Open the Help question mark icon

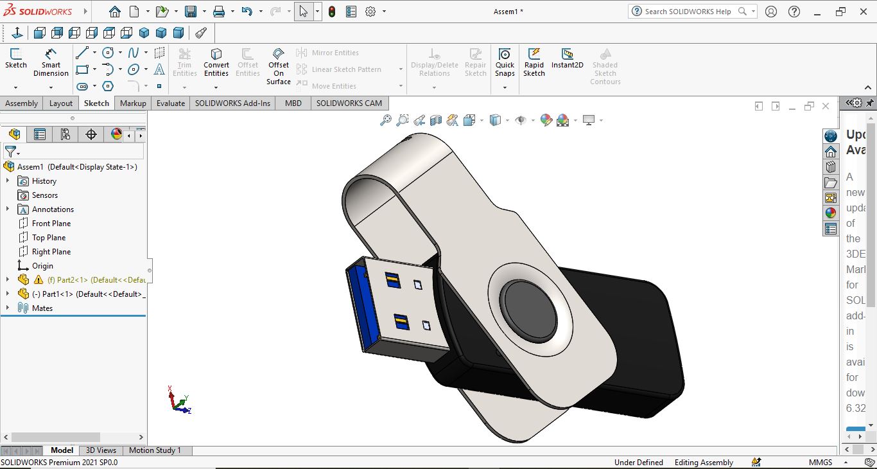(x=794, y=12)
